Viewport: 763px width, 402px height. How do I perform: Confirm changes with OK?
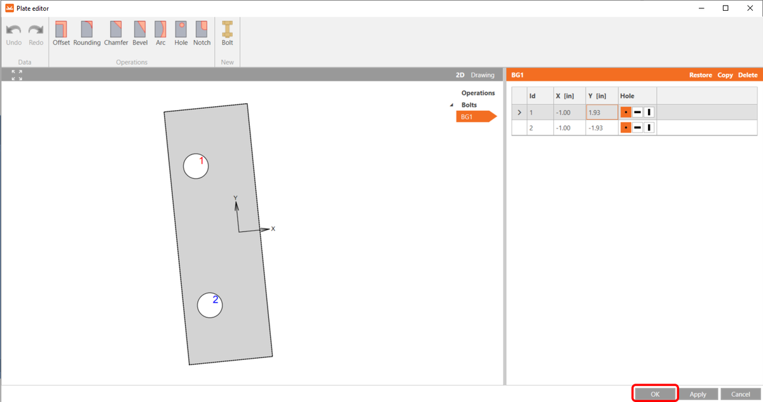654,393
